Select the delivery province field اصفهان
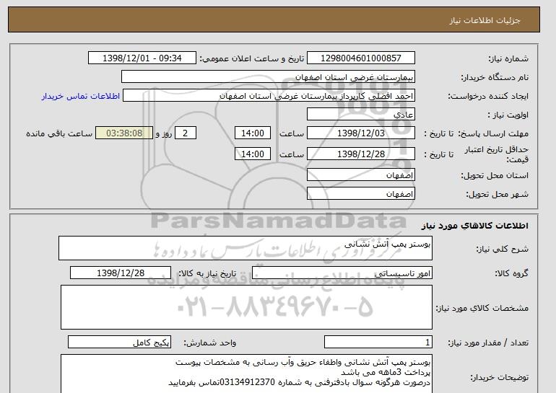Screen dimensions: 556x393 tap(360, 175)
